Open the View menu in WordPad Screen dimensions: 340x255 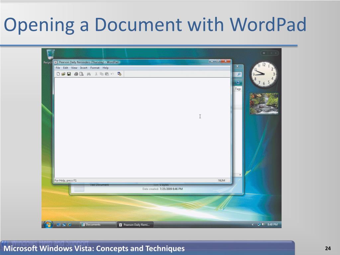point(74,68)
